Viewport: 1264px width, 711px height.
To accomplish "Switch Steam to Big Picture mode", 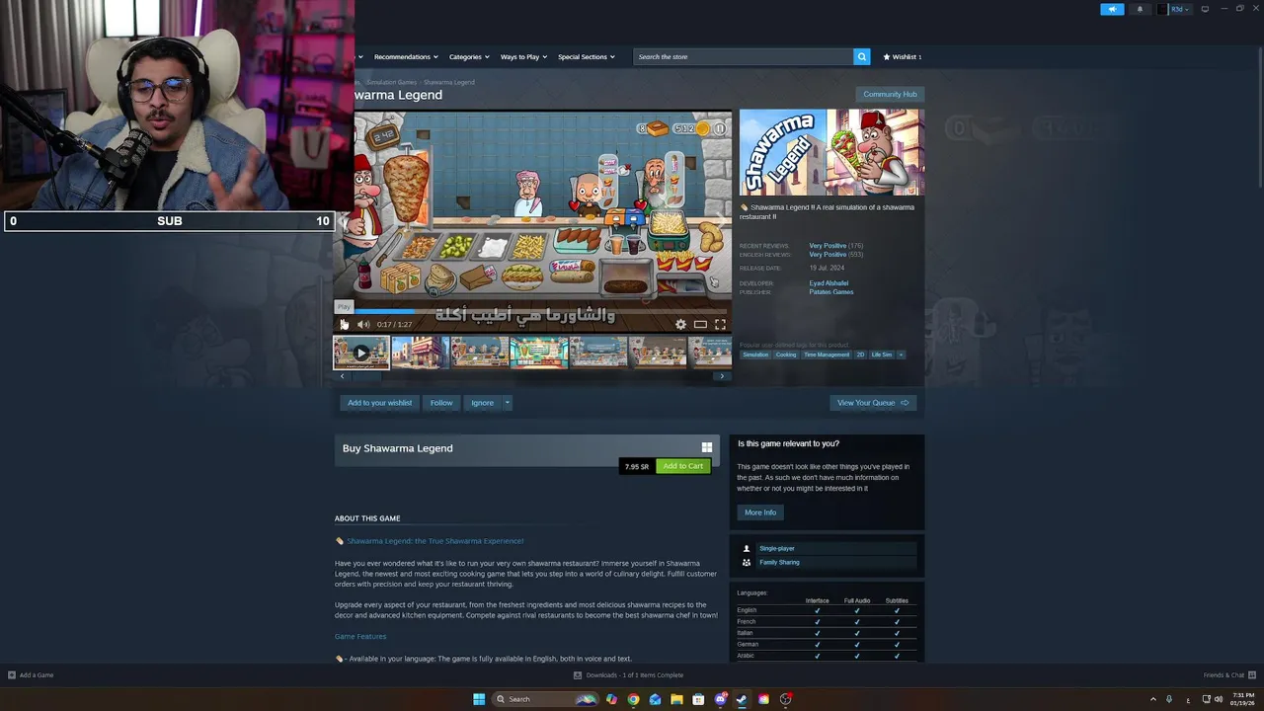I will [1205, 9].
